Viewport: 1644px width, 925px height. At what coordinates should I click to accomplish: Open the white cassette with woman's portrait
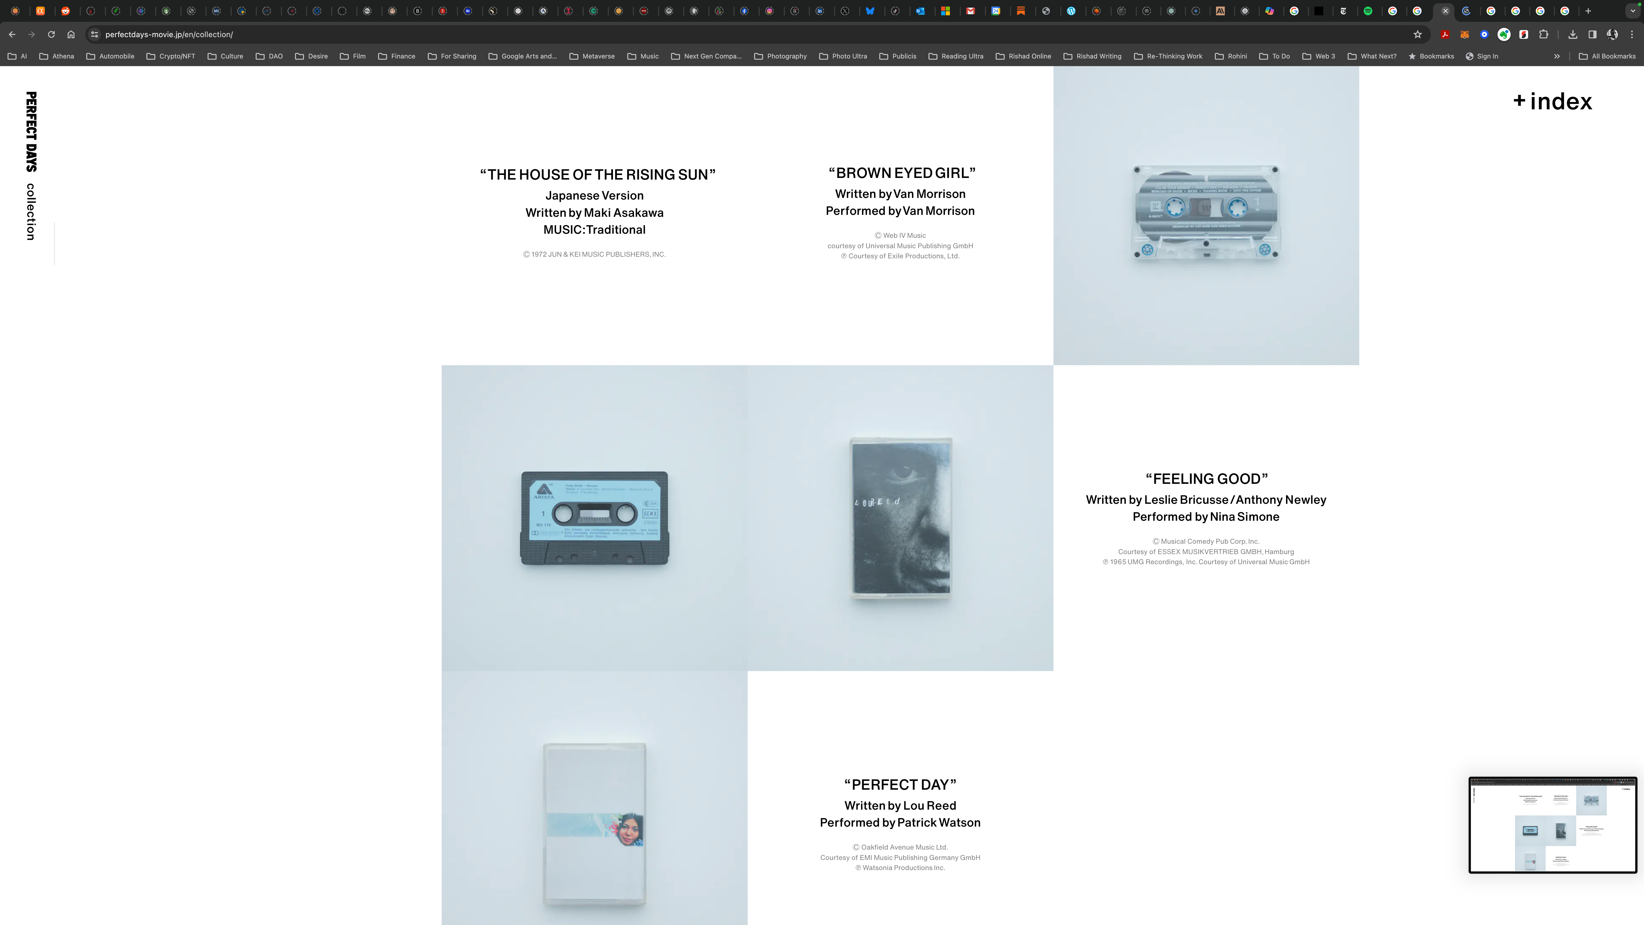(x=594, y=798)
